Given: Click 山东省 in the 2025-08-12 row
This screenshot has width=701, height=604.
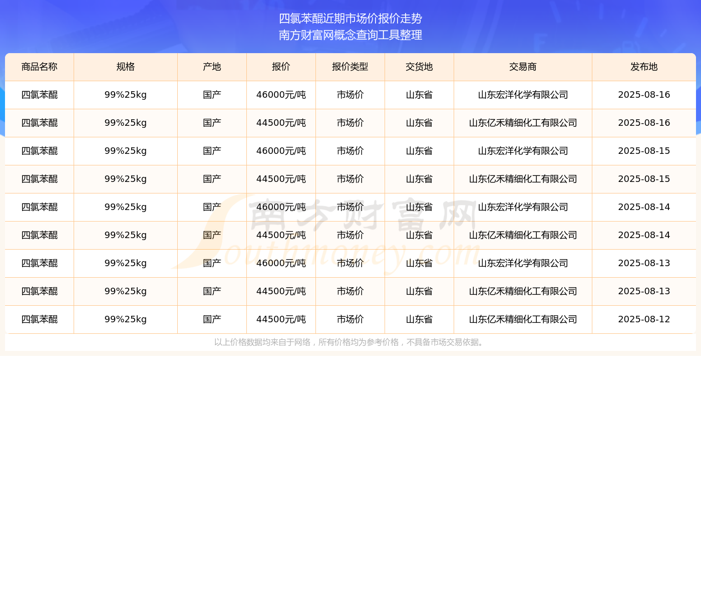Looking at the screenshot, I should [419, 319].
